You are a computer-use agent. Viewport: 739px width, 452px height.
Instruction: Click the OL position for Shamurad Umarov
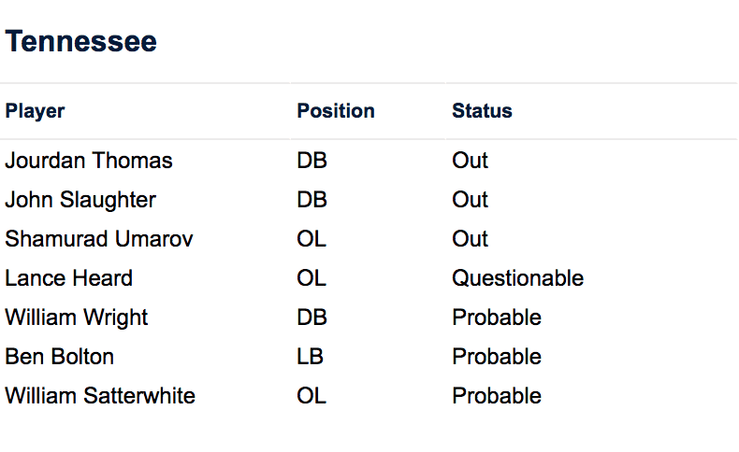click(x=312, y=239)
